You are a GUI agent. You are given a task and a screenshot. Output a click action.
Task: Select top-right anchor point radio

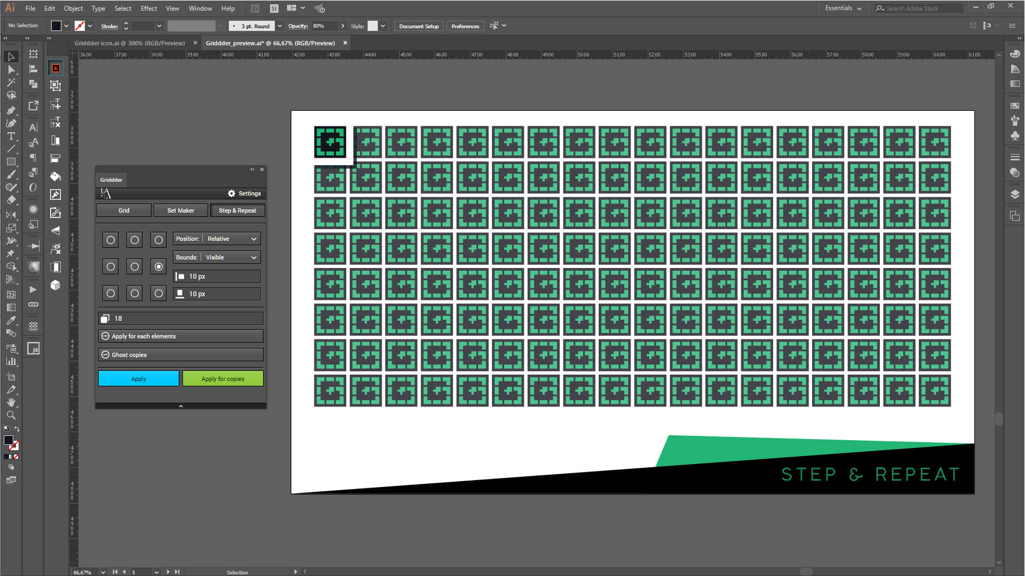[x=158, y=240]
